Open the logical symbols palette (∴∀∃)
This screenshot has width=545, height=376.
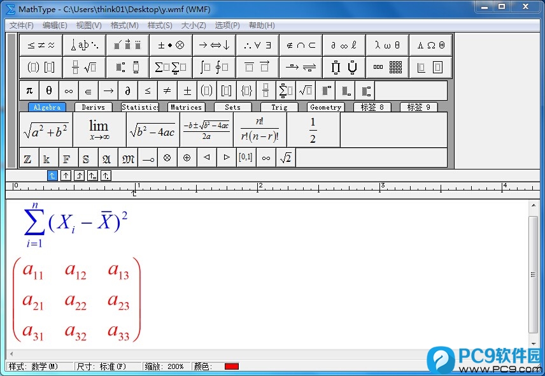tap(258, 45)
